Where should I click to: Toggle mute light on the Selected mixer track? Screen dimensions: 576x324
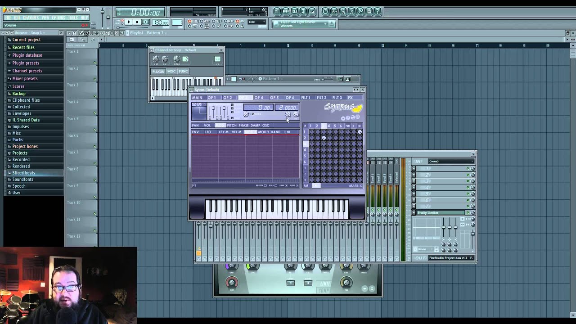(396, 209)
